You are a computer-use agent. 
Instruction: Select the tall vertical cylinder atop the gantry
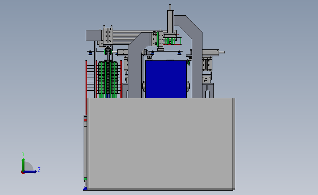click(x=171, y=21)
